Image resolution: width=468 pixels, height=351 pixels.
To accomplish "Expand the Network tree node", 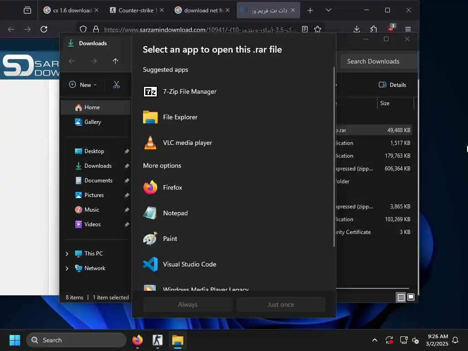I will [67, 268].
